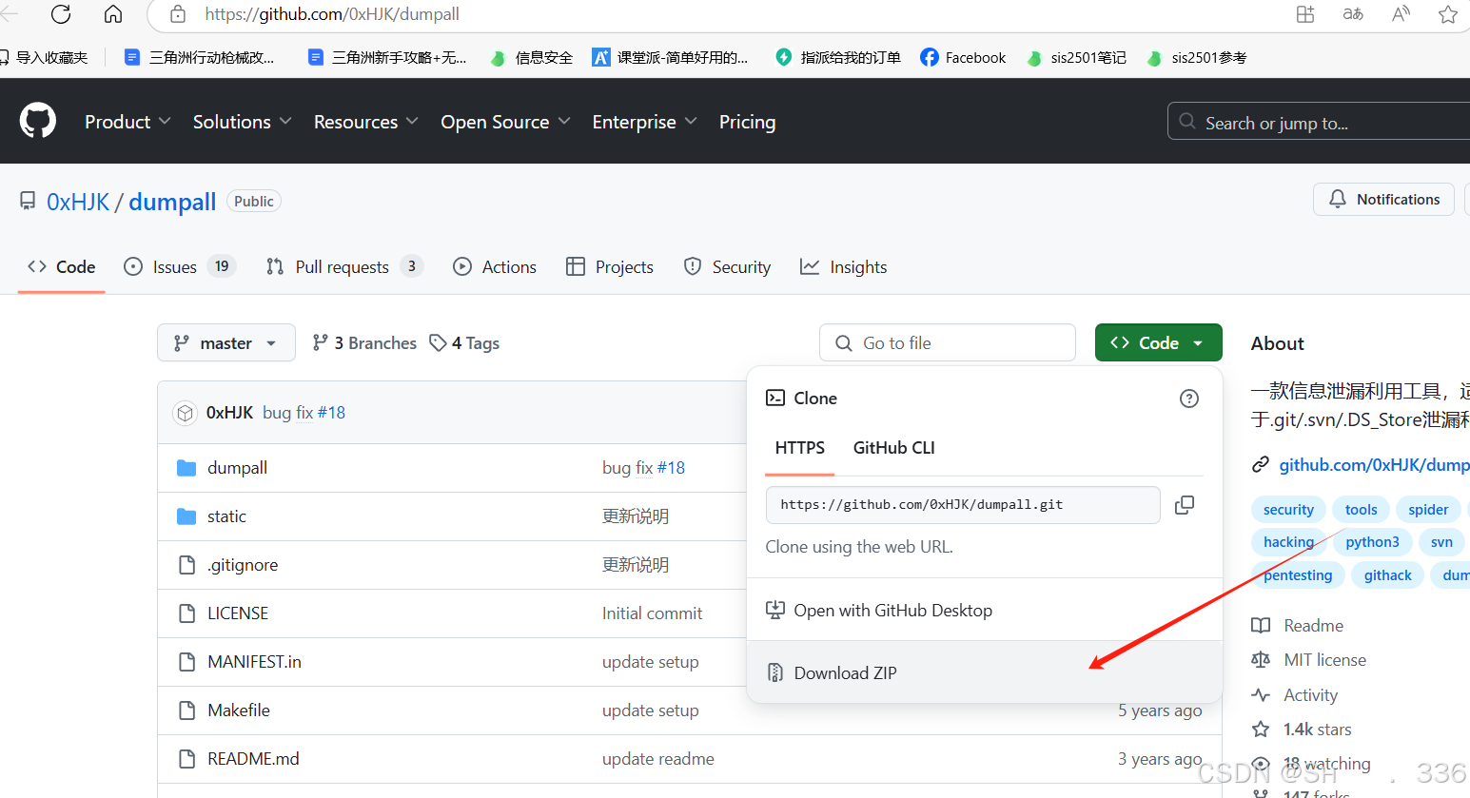Viewport: 1470px width, 798px height.
Task: Open the 指派给我的订单 bookmark
Action: (838, 57)
